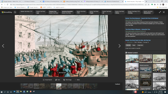Open Other bookmarks folder

pyautogui.click(x=162, y=7)
